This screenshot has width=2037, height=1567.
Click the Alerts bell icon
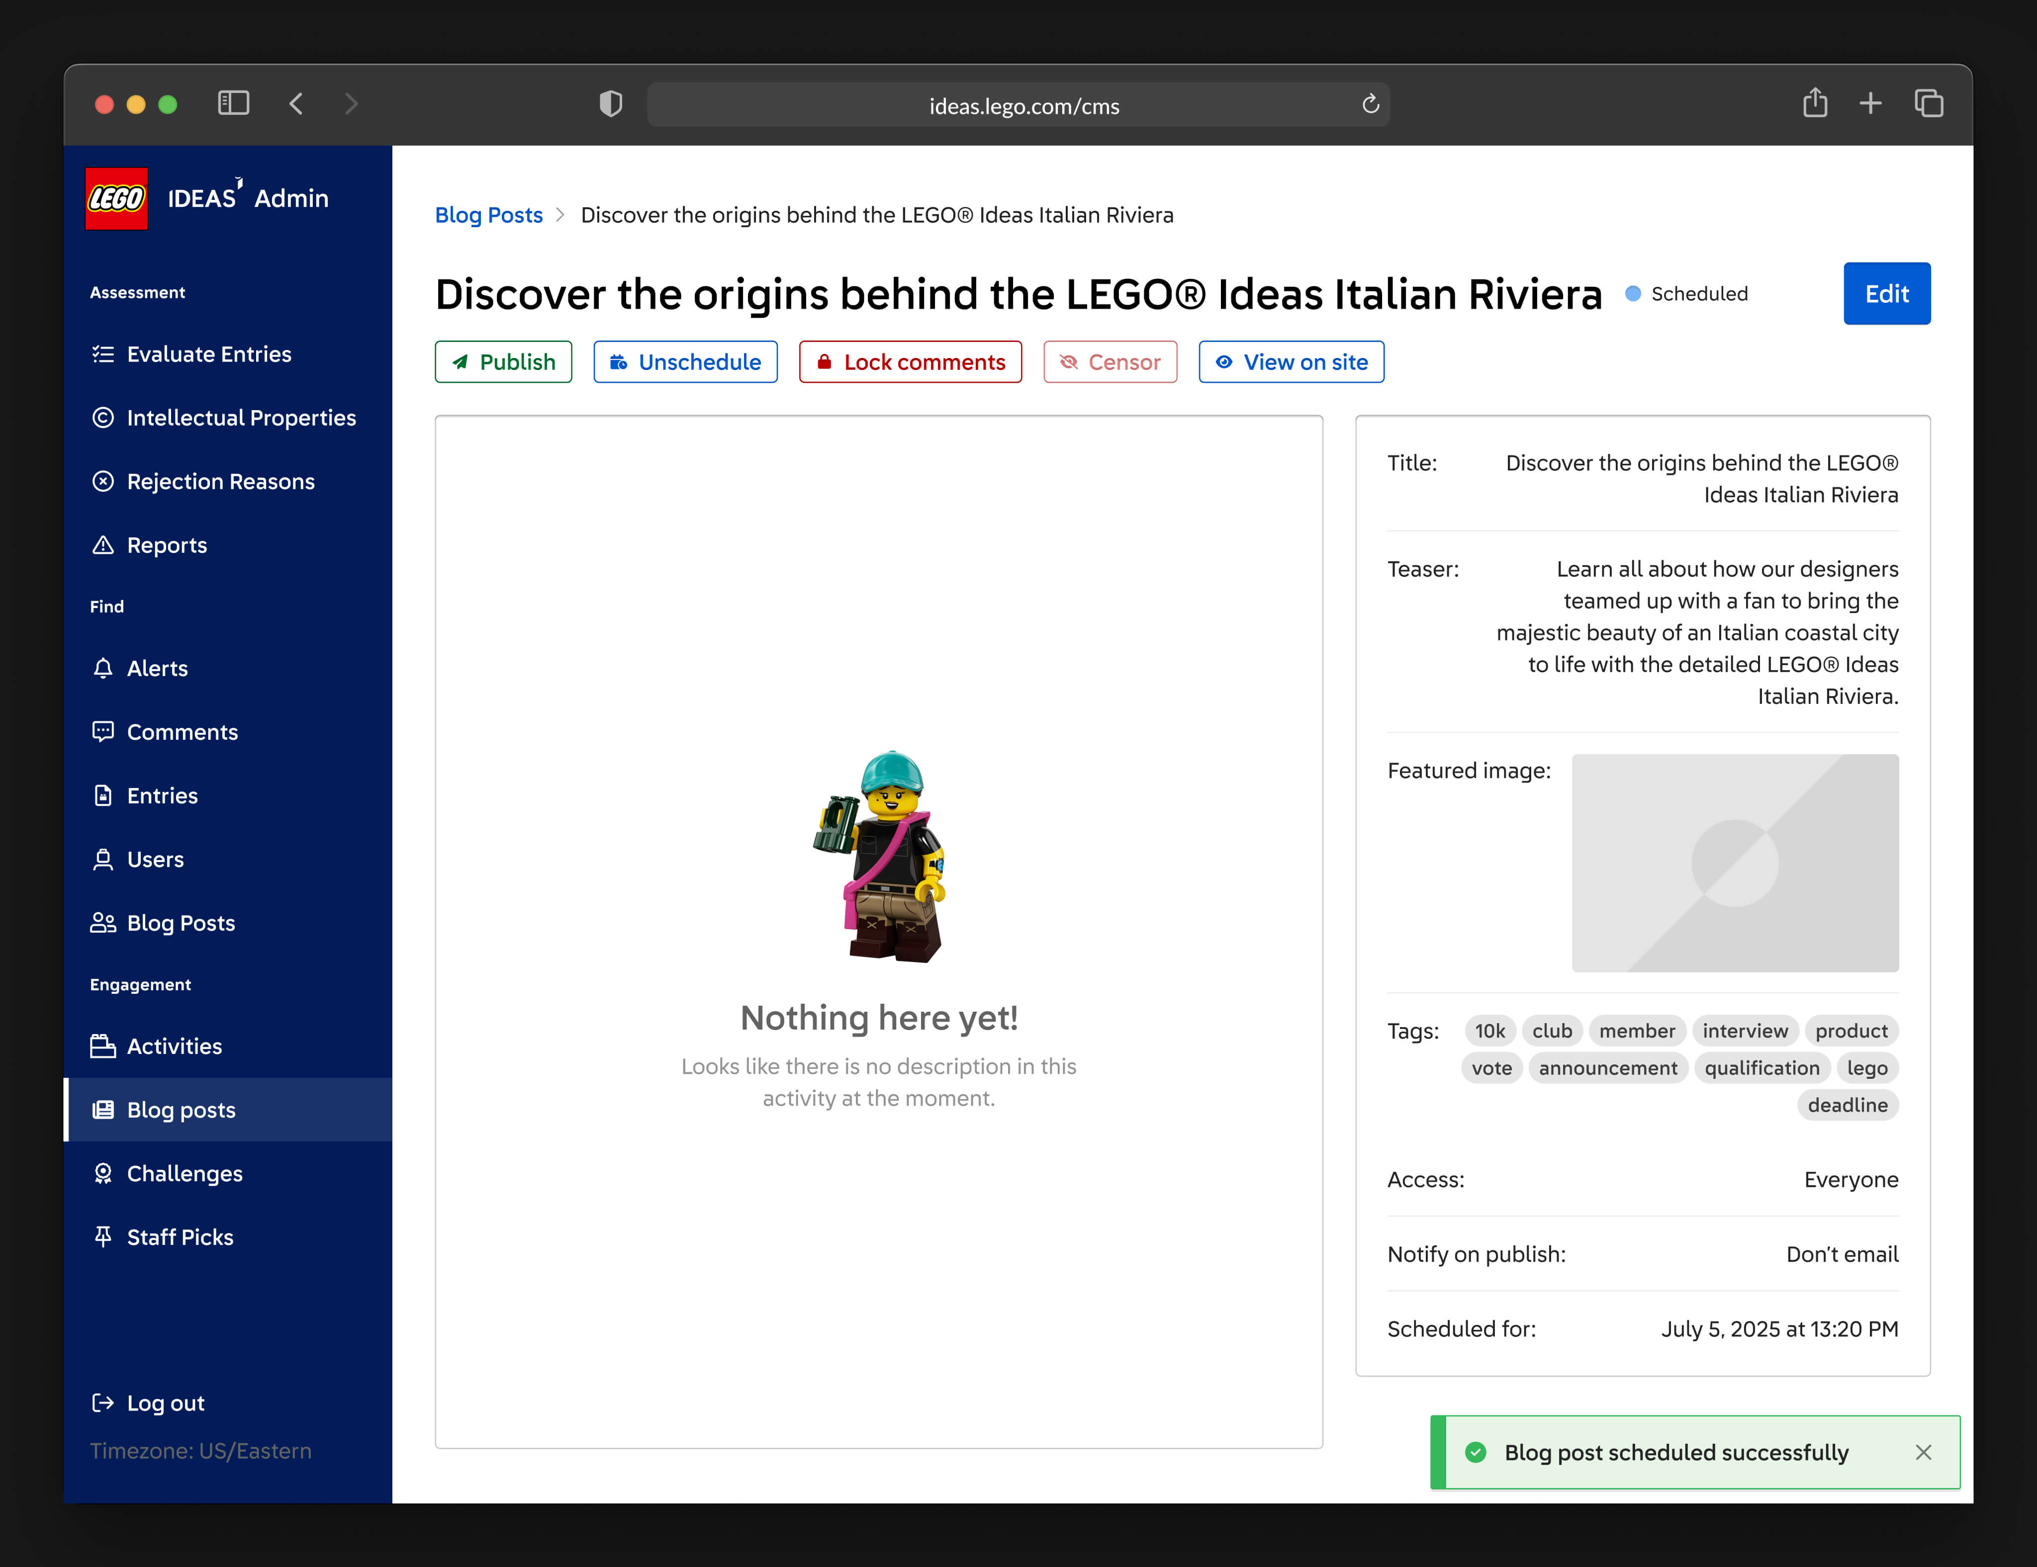(103, 668)
